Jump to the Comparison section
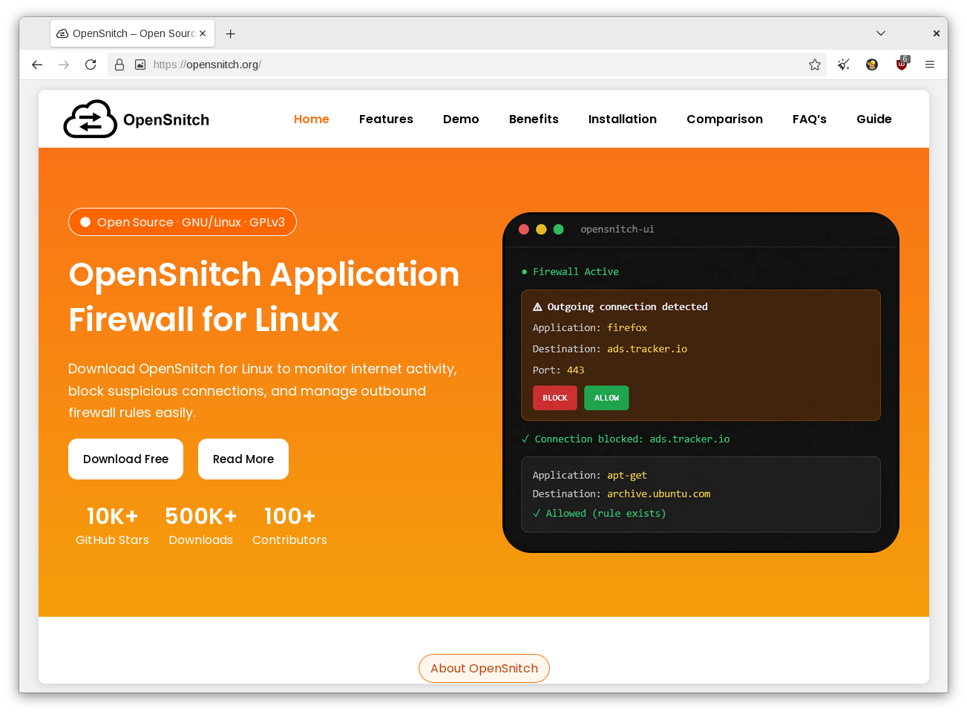The width and height of the screenshot is (967, 714). click(x=724, y=119)
